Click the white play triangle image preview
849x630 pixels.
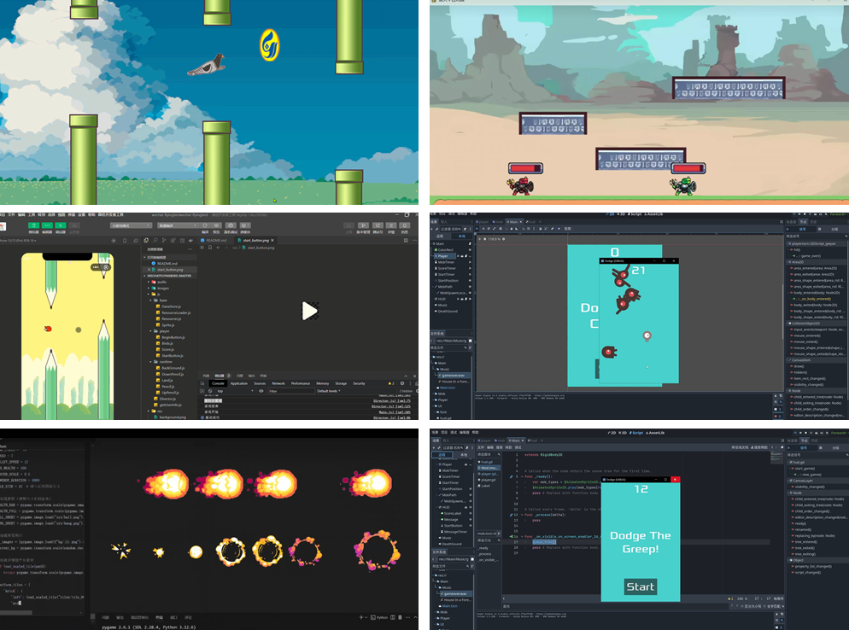[310, 311]
